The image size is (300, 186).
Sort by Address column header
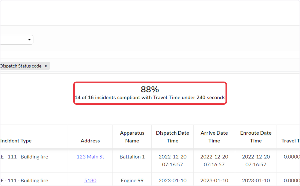[90, 141]
